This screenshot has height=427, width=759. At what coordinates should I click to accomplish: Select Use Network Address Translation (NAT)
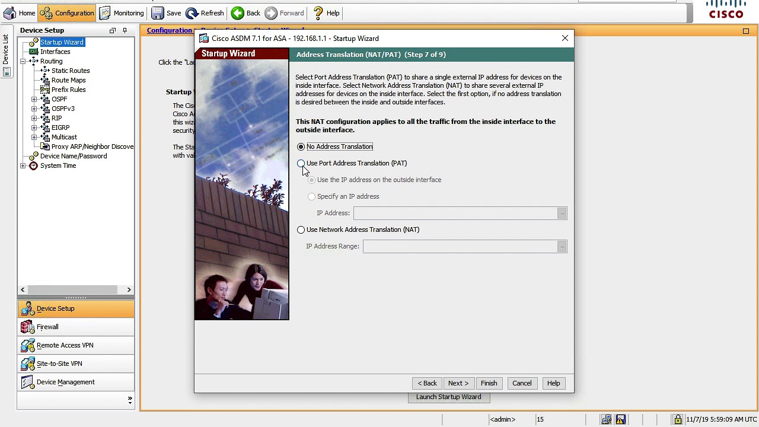click(x=301, y=230)
